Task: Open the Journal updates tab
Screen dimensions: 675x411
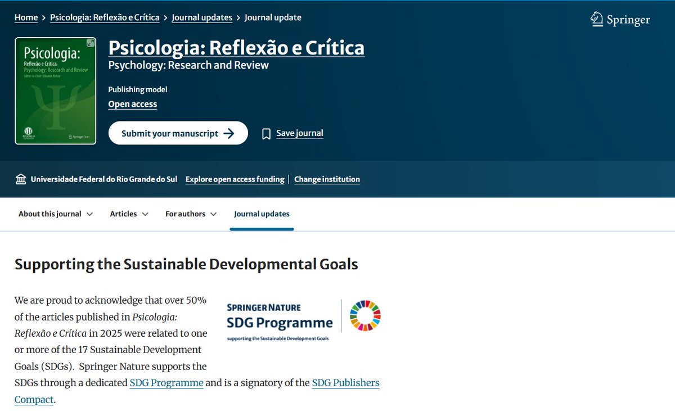Action: click(x=262, y=214)
